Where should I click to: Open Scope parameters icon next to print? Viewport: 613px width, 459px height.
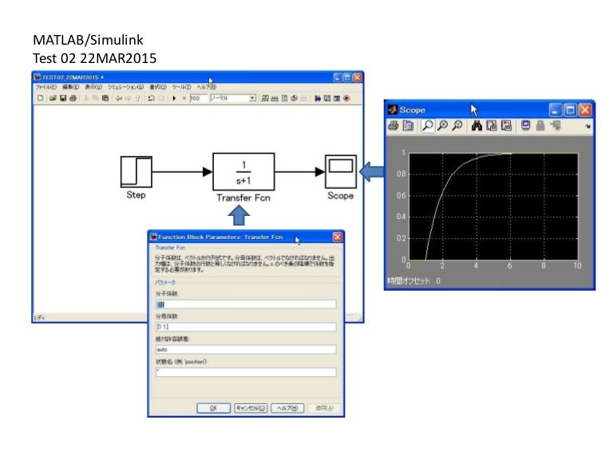point(407,126)
